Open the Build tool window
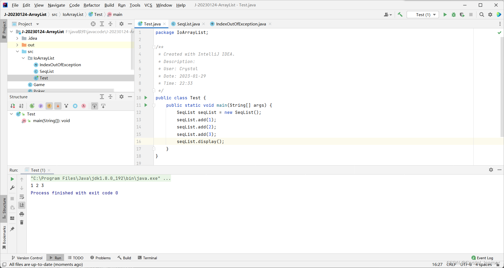Image resolution: width=504 pixels, height=268 pixels. click(124, 258)
